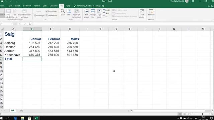Open Windows taskbar search
Screen dimensions: 214x120
point(8,118)
